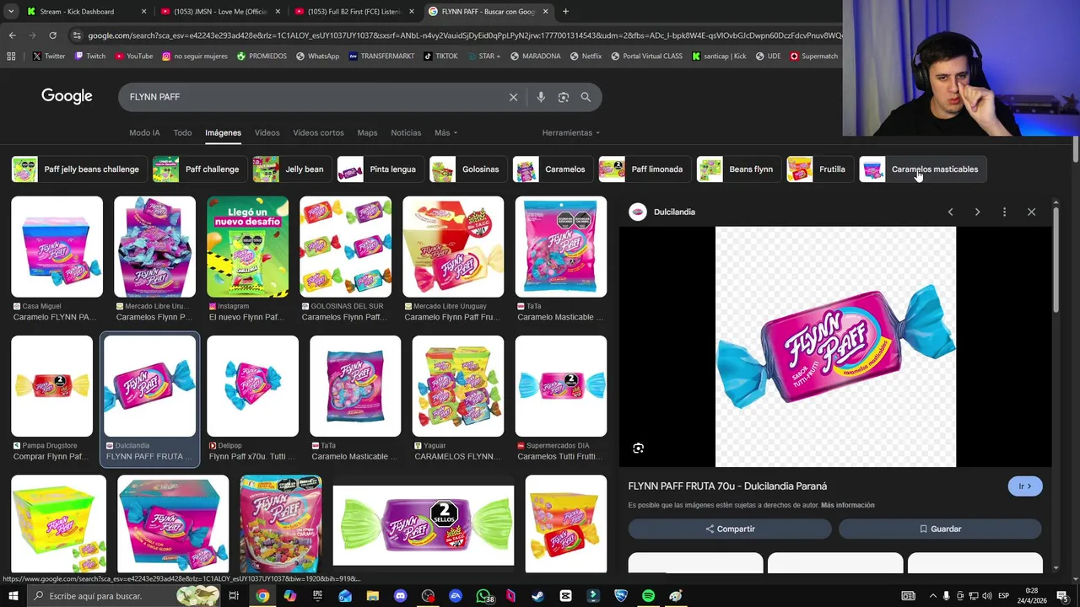Reload the page with the refresh icon

52,35
